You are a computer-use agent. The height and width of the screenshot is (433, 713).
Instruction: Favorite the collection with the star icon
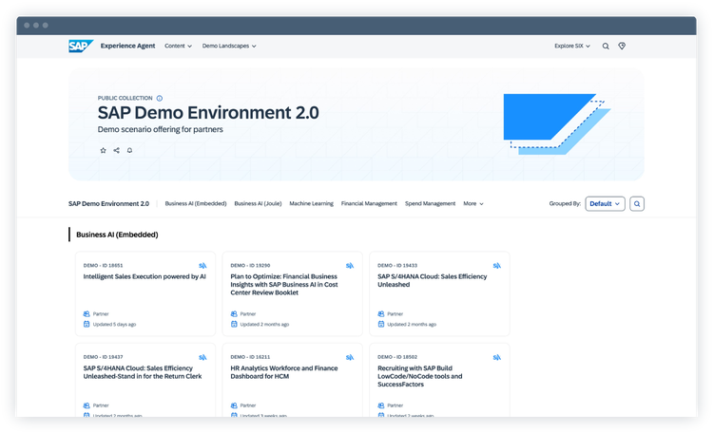pyautogui.click(x=104, y=150)
